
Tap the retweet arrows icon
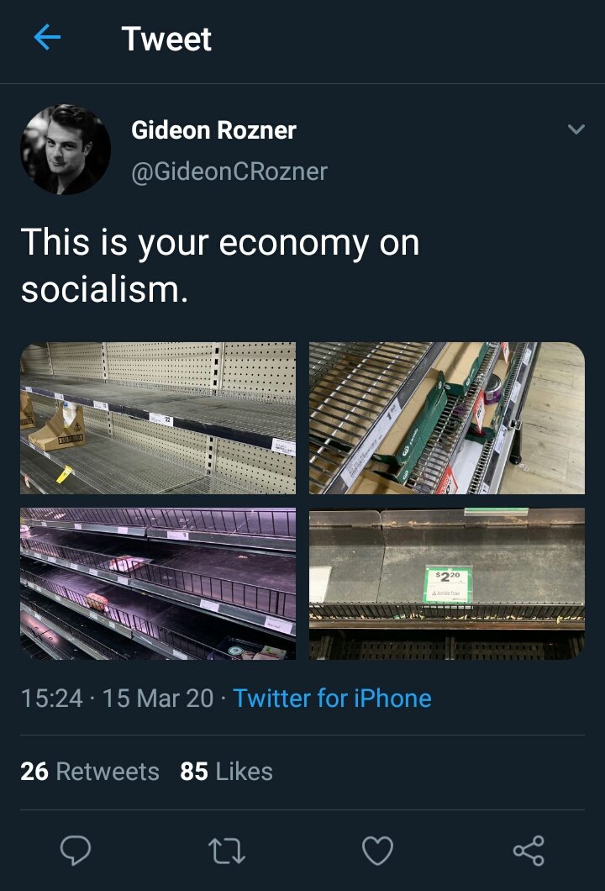click(227, 851)
